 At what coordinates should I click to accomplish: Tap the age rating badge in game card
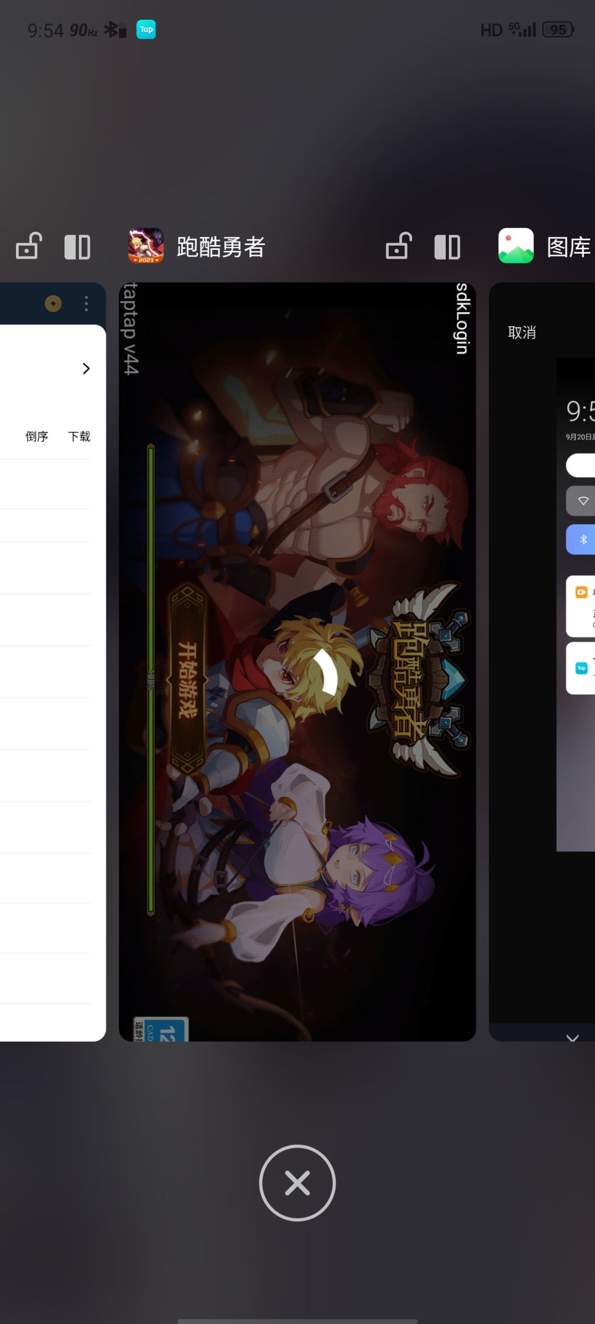[161, 1028]
